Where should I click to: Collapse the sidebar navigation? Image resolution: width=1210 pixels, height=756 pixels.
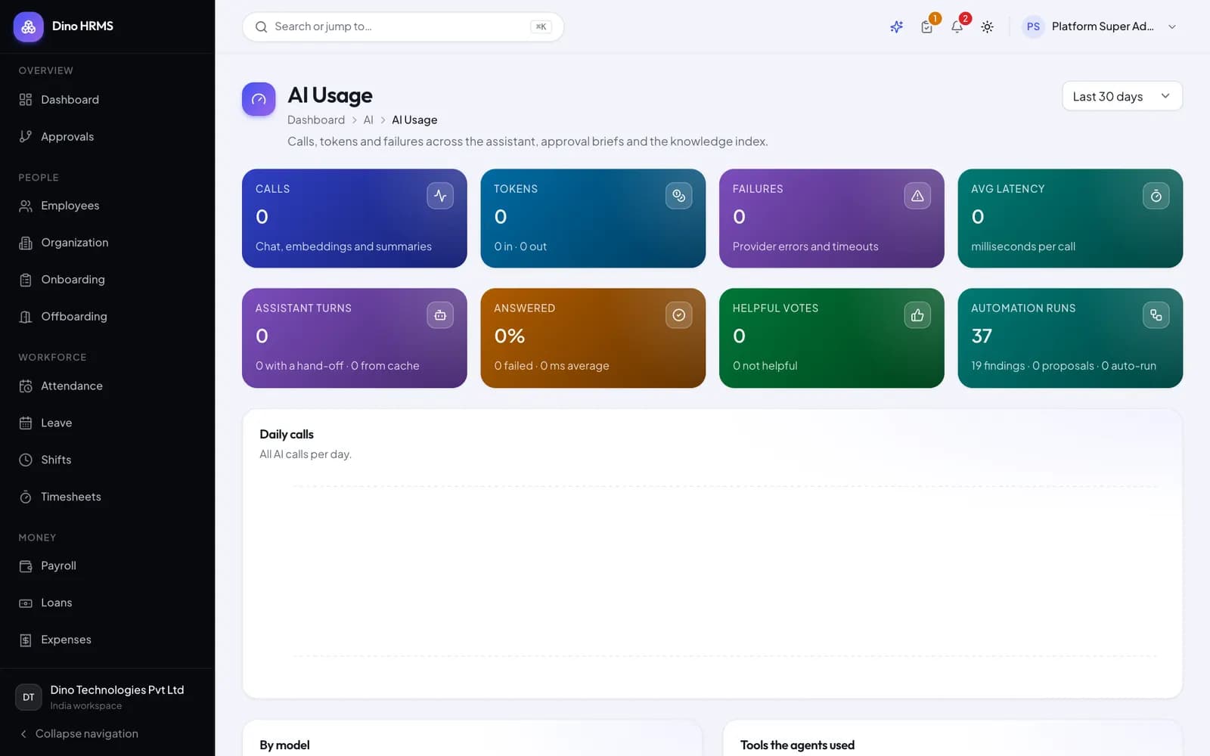79,733
